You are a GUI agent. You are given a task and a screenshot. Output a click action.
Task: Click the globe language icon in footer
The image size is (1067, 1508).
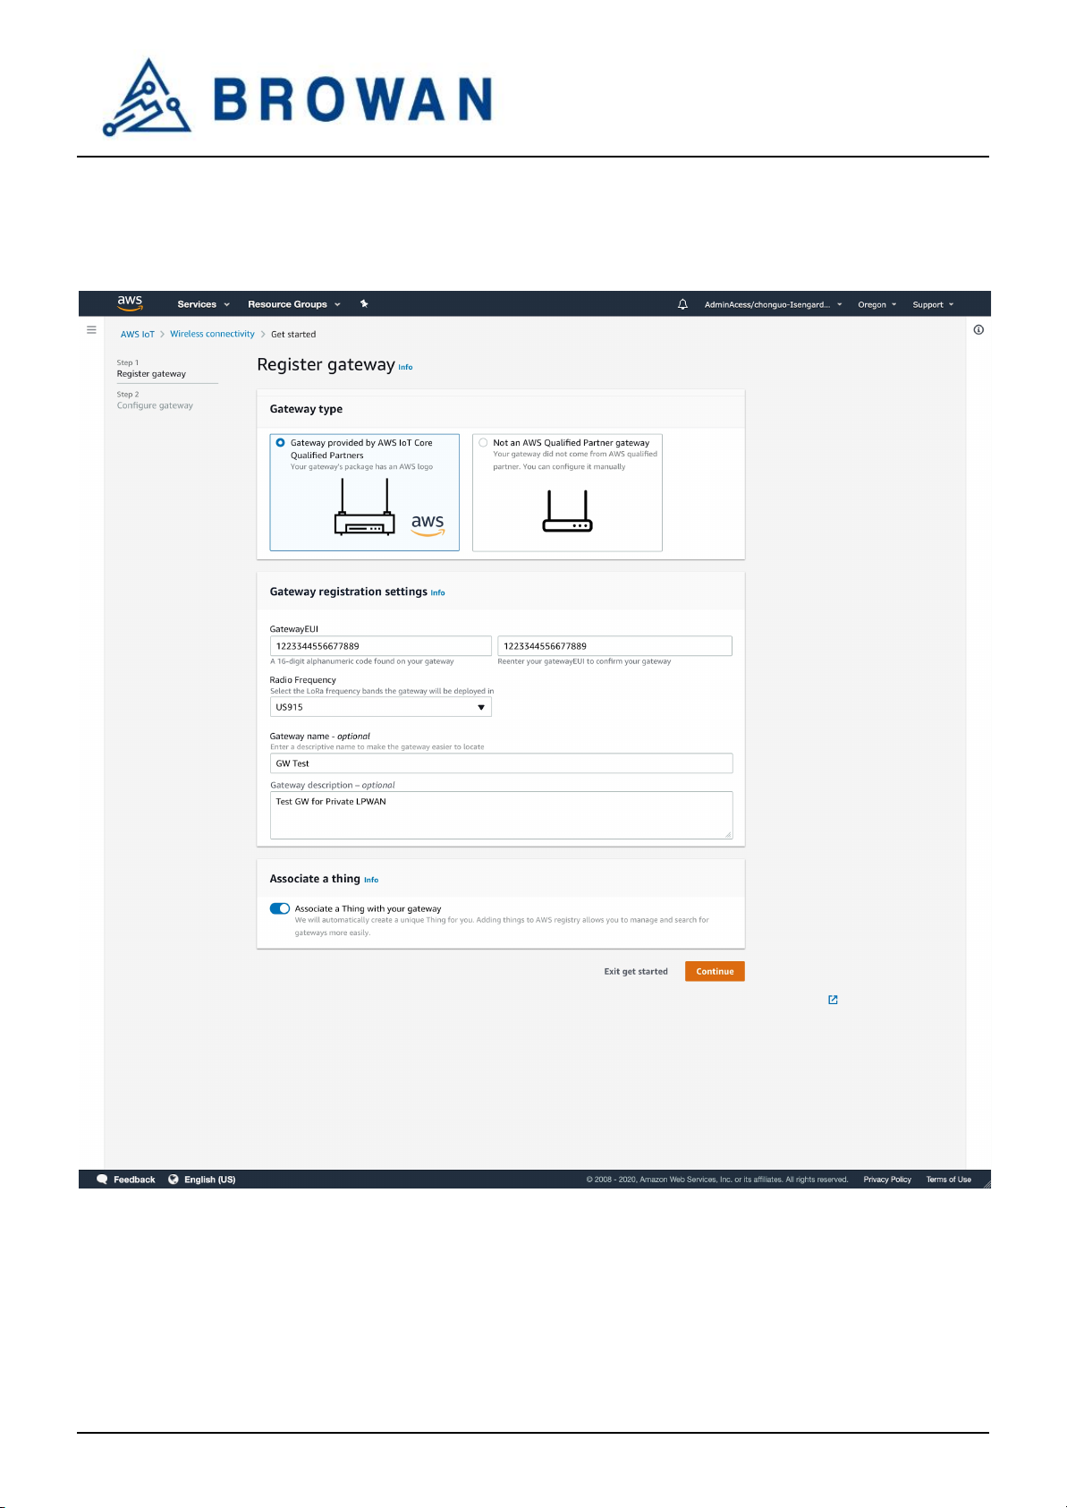(174, 1180)
